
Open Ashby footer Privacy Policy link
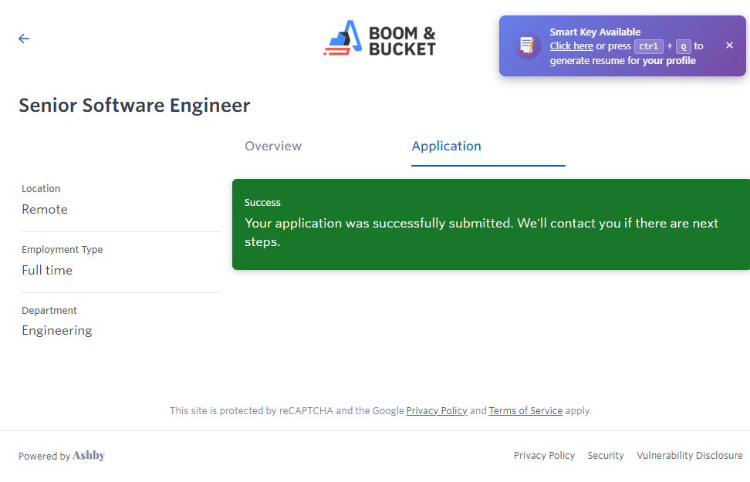(544, 456)
